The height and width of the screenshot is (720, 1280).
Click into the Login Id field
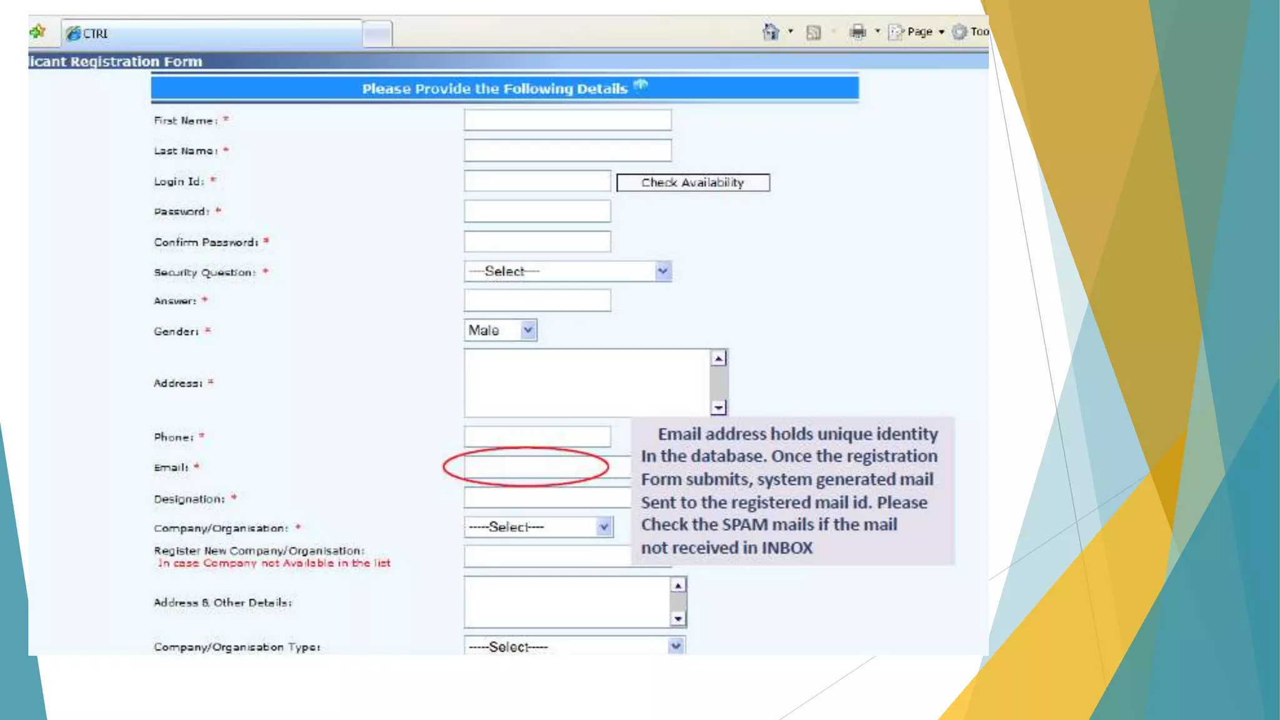(537, 181)
